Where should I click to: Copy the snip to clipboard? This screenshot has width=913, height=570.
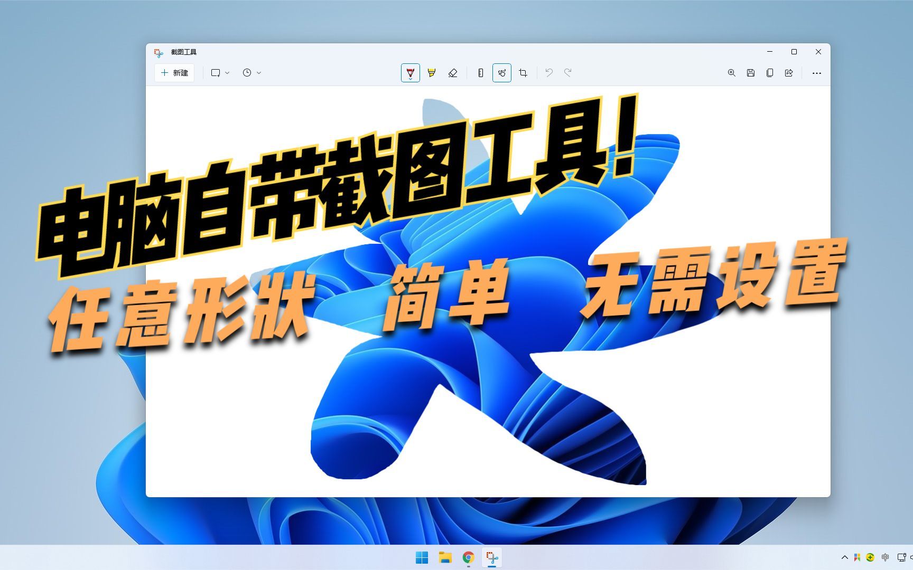click(x=770, y=73)
